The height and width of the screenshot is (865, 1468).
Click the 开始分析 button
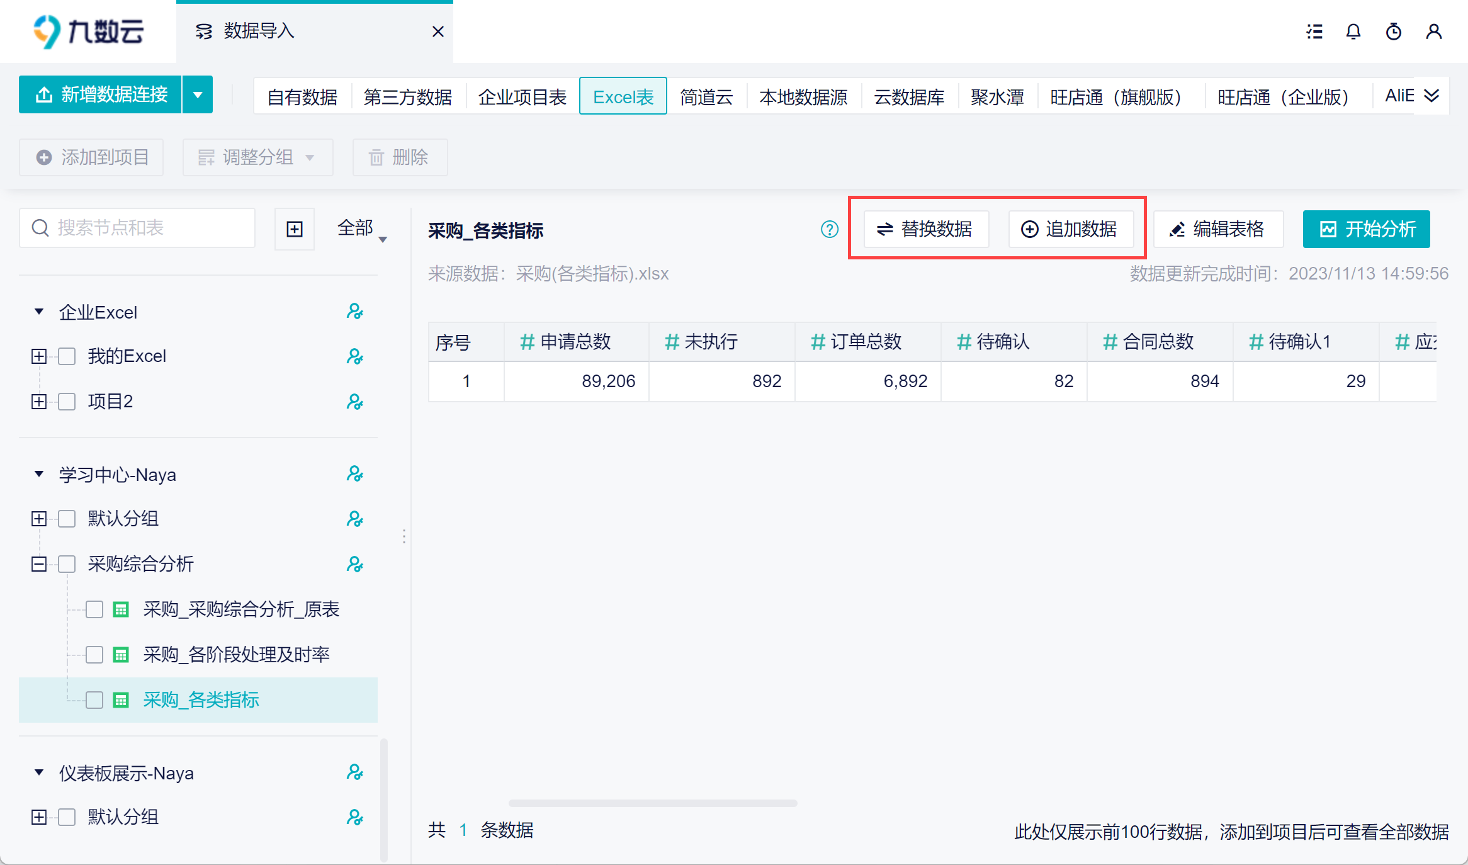tap(1366, 229)
